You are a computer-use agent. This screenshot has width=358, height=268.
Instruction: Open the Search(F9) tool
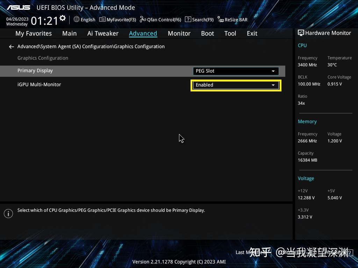[x=199, y=20]
